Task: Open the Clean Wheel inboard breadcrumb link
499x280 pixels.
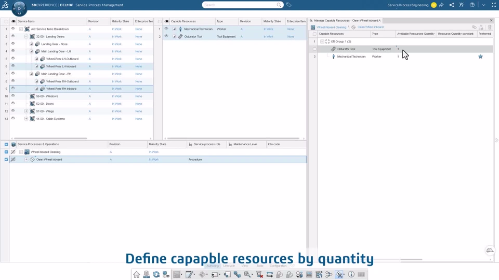Action: tap(371, 27)
